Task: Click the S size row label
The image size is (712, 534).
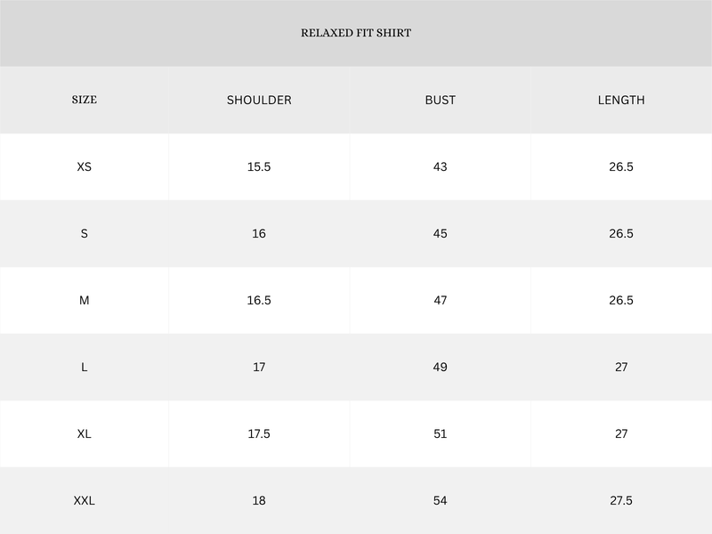Action: [x=84, y=233]
